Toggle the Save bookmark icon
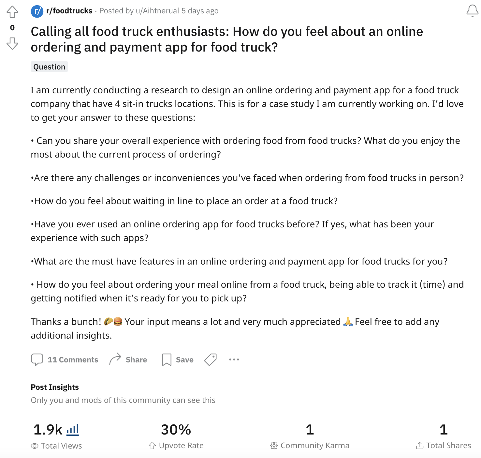 [167, 359]
